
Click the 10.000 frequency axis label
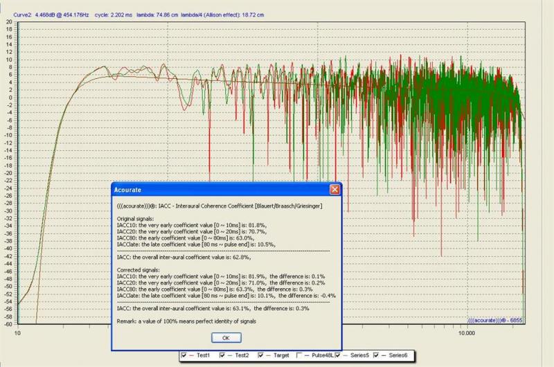tap(466, 332)
